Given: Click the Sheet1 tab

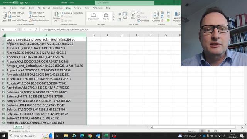Looking at the screenshot, I should pos(18,127).
